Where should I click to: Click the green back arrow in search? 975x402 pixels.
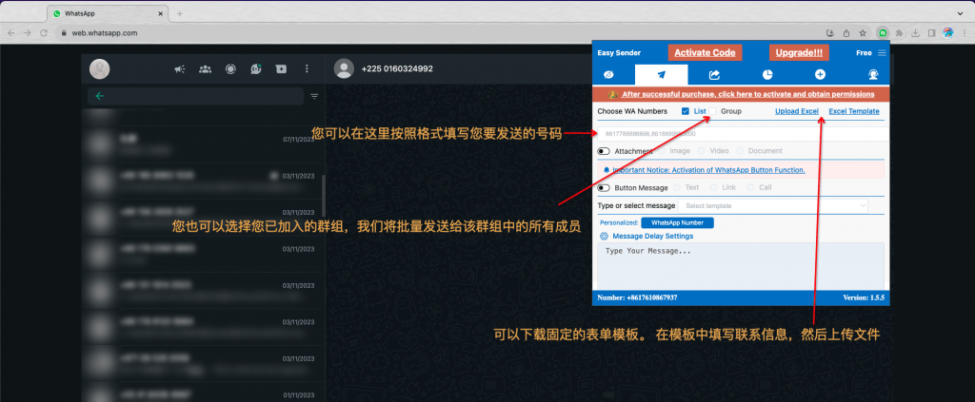tap(99, 96)
